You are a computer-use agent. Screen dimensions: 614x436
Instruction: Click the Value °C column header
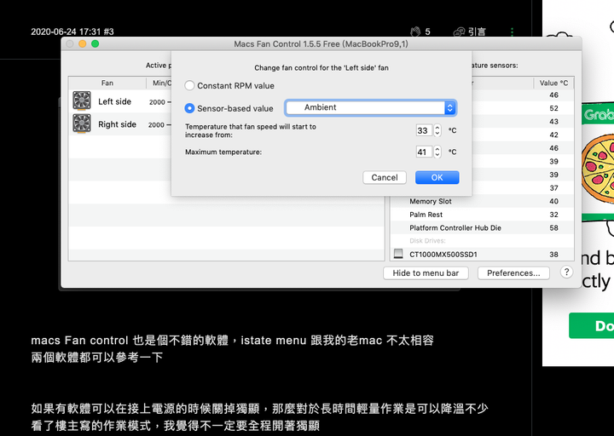[553, 83]
